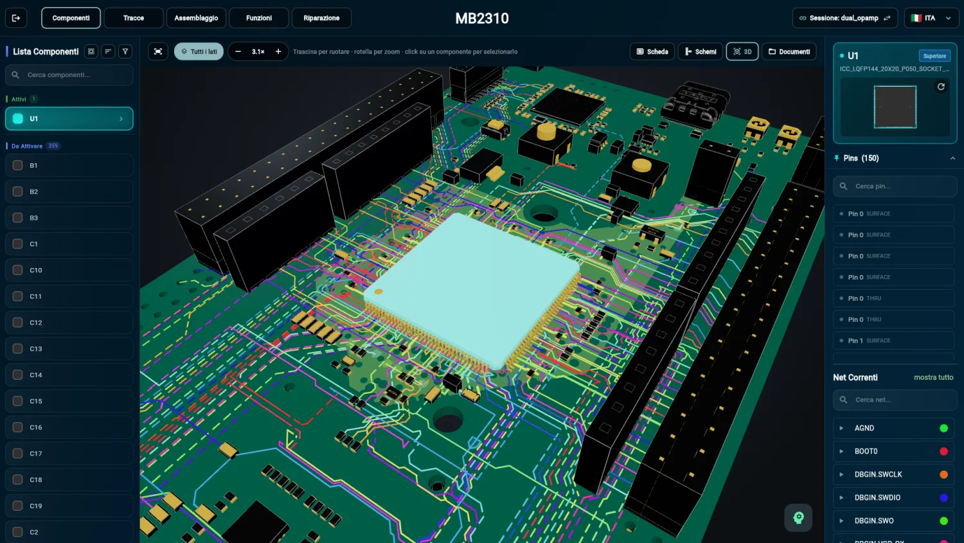Uncheck the active U1 component

[x=18, y=119]
